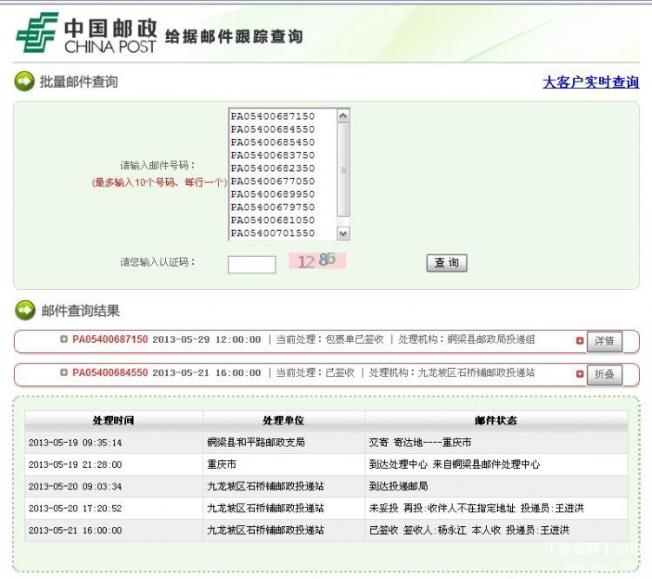Viewport: 652px width, 579px height.
Task: Click status cell 到达投递邮局
Action: click(x=496, y=486)
